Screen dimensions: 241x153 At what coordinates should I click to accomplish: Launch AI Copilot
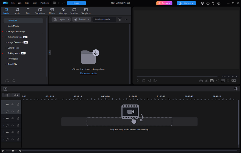[x=186, y=3]
